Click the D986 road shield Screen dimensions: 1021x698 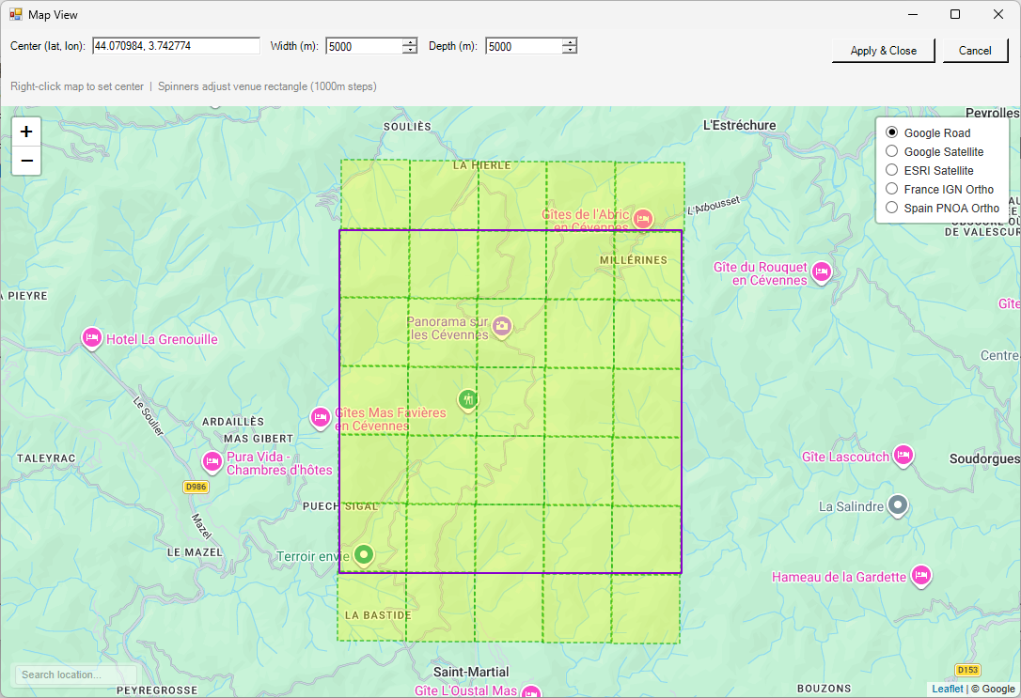coord(196,487)
